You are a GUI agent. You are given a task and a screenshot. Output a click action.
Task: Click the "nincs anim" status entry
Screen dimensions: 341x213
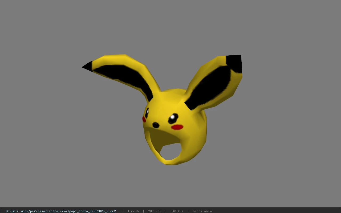(202, 211)
